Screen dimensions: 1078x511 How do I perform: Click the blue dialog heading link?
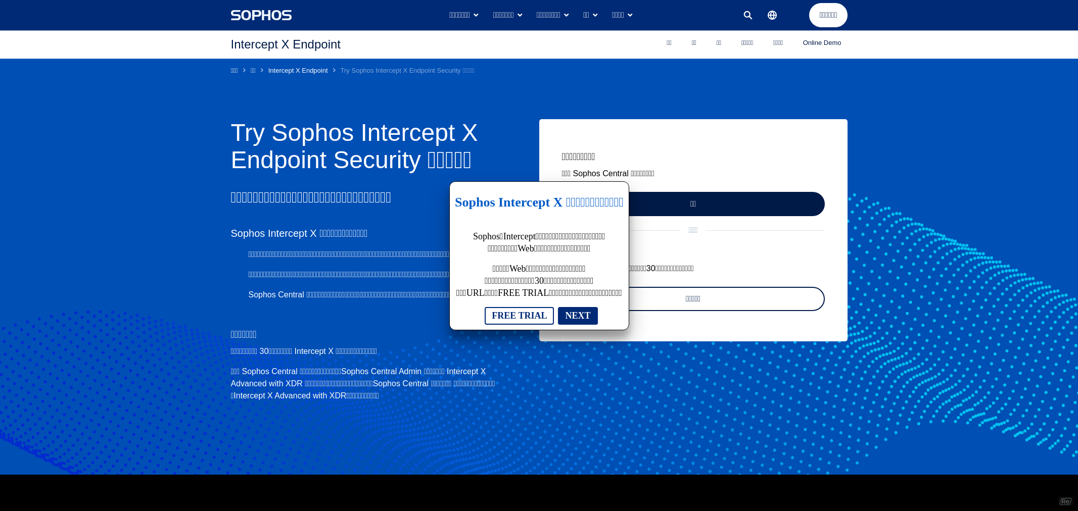(x=539, y=202)
